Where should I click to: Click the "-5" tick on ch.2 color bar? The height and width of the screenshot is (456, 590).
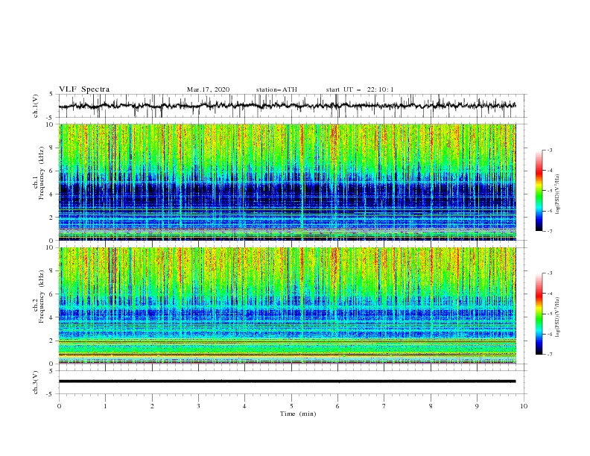(550, 314)
